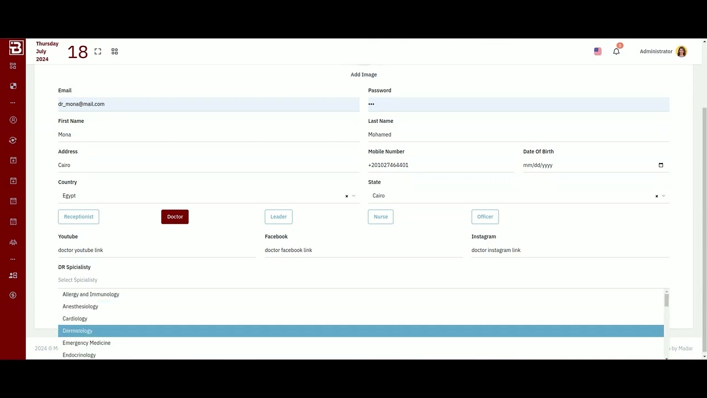
Task: Select the Receptionist role
Action: 78,217
